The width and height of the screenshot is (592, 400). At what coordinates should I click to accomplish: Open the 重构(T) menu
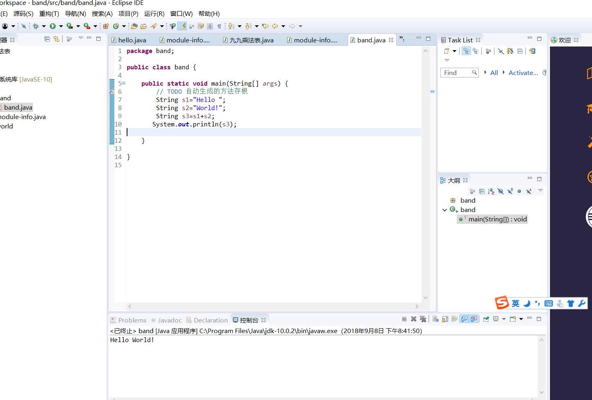pyautogui.click(x=49, y=13)
